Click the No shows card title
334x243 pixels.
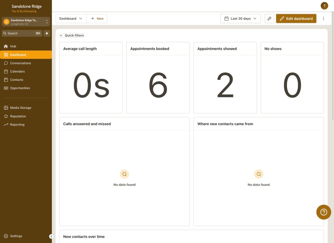pos(273,49)
